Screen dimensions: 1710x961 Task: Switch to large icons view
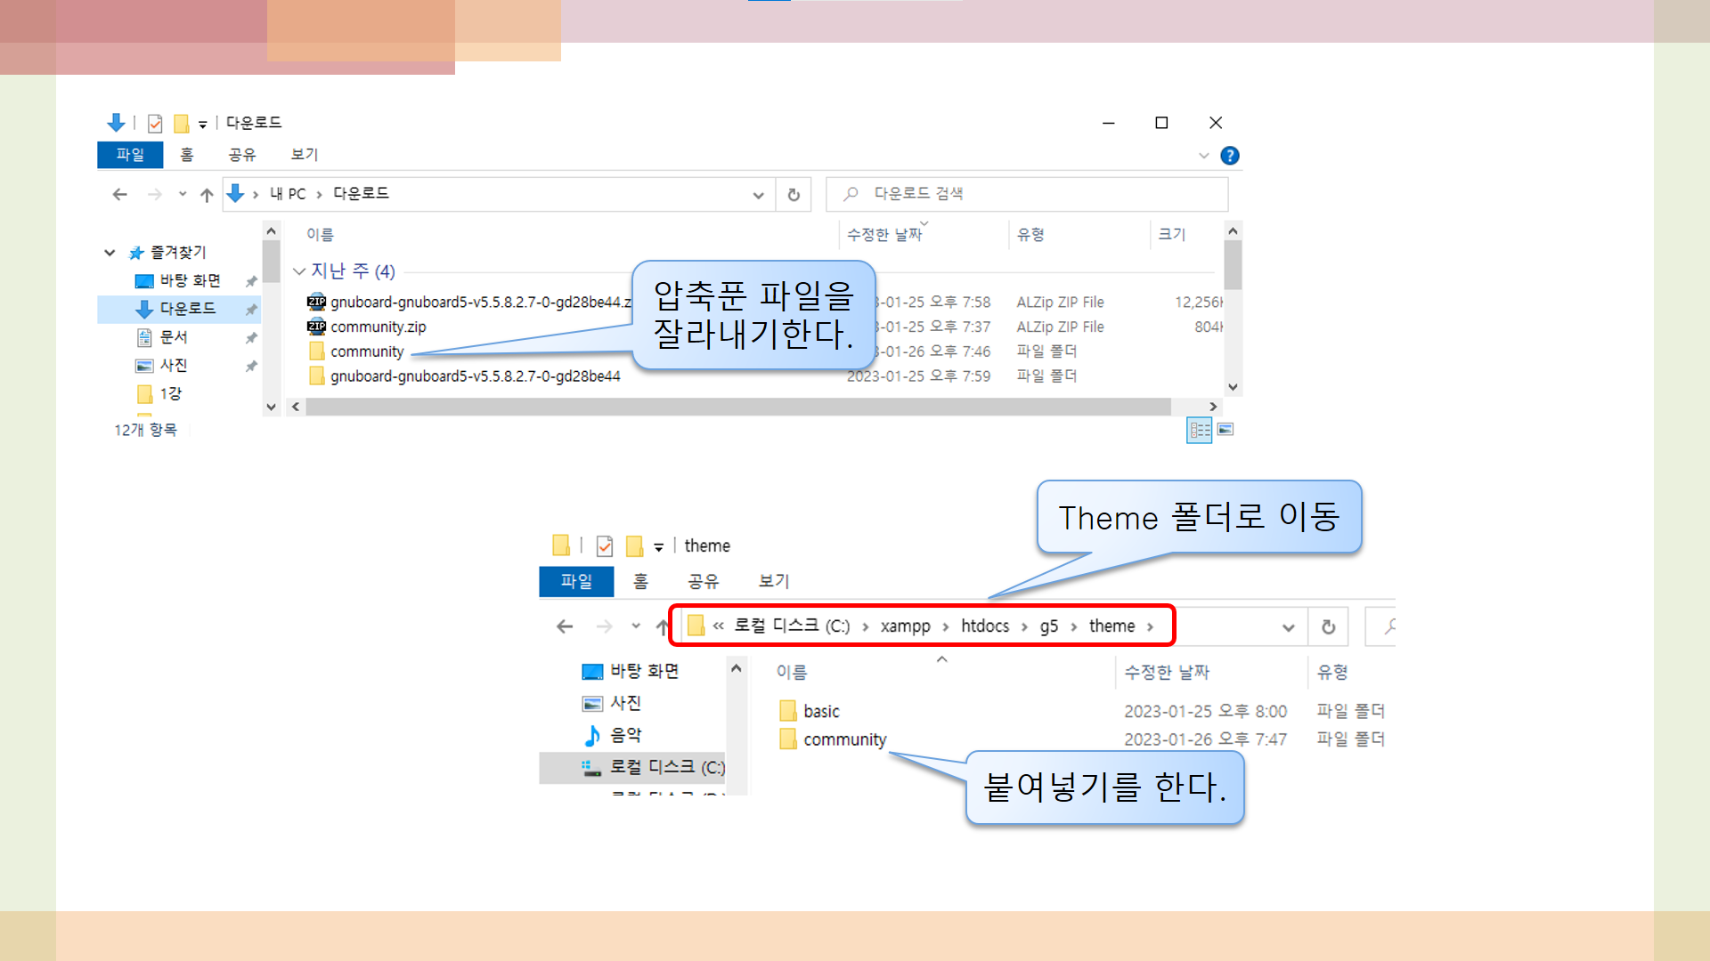pos(1225,430)
